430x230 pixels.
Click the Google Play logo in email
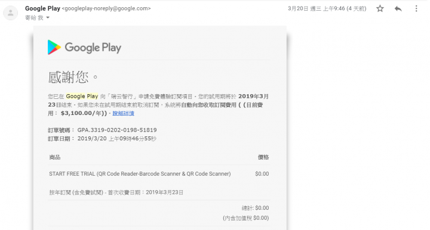click(84, 47)
